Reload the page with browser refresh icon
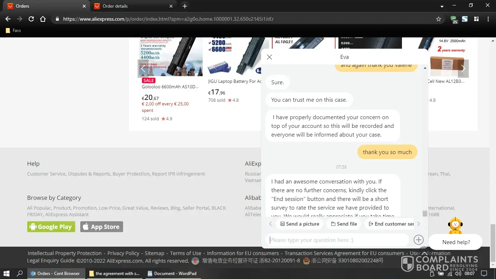The image size is (496, 279). click(x=31, y=19)
